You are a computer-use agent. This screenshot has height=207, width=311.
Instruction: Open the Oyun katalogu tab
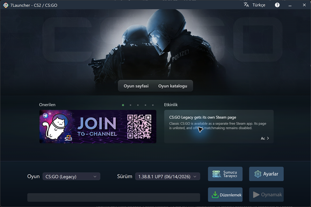(173, 86)
